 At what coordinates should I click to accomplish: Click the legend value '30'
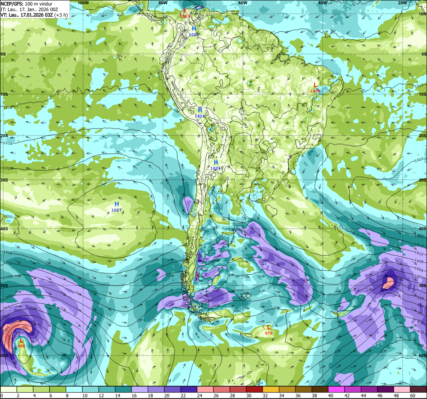[x=249, y=396]
